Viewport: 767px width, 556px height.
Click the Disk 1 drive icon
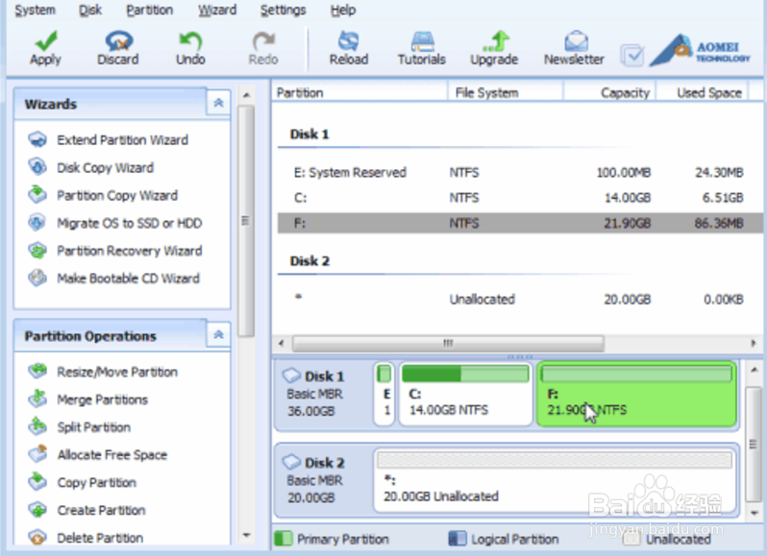[291, 375]
